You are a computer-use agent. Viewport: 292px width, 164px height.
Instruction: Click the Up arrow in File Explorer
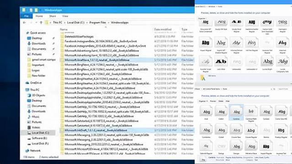click(x=41, y=22)
